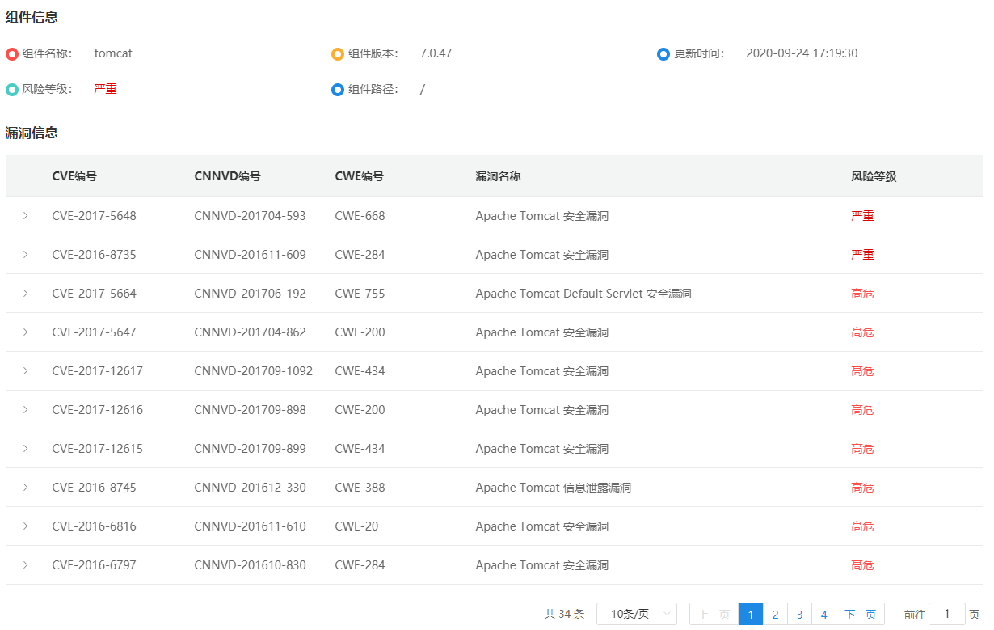Click the 漏洞名称 column header
Image resolution: width=994 pixels, height=630 pixels.
coord(498,176)
